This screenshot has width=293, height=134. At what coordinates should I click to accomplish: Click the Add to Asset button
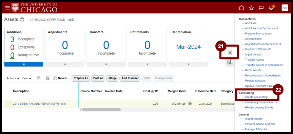130,78
